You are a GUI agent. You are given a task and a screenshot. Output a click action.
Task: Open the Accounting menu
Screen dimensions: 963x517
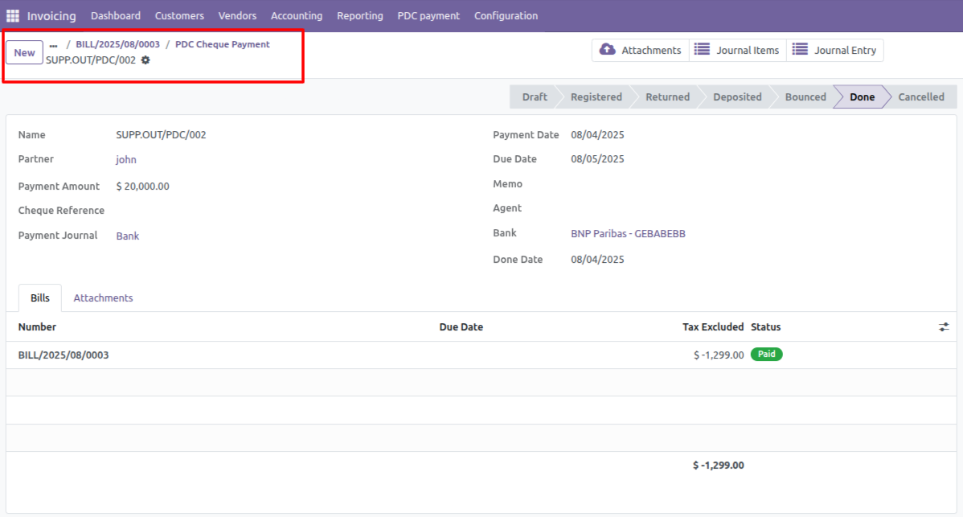297,16
